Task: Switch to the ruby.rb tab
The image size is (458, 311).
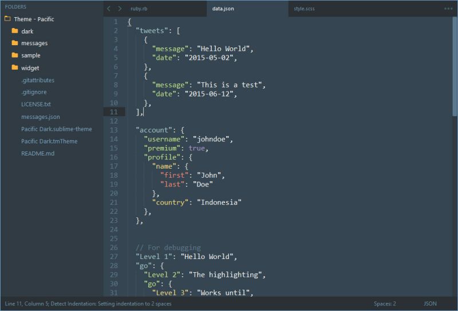Action: tap(139, 9)
